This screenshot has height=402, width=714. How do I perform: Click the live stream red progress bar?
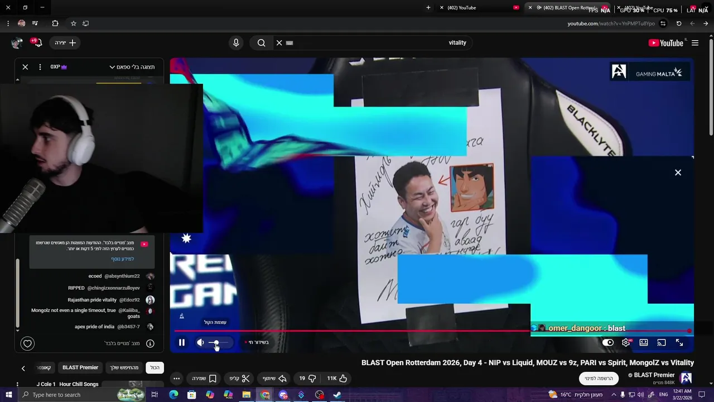pyautogui.click(x=432, y=331)
